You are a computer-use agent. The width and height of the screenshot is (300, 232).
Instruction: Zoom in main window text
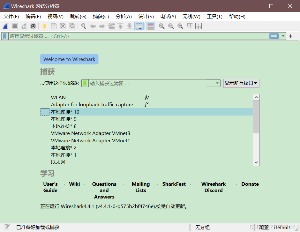click(x=162, y=26)
